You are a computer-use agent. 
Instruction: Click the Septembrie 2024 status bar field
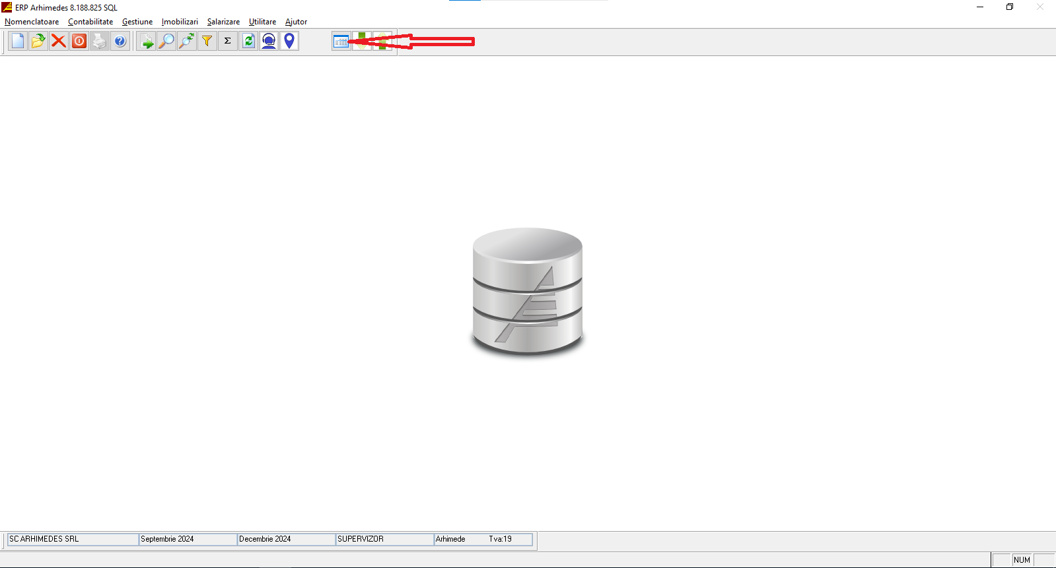point(188,539)
